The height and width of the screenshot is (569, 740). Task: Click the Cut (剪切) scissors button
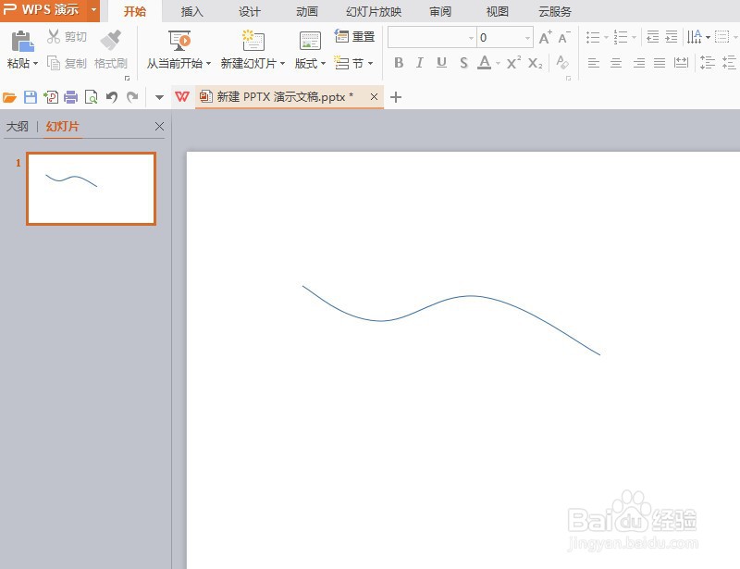[x=67, y=36]
